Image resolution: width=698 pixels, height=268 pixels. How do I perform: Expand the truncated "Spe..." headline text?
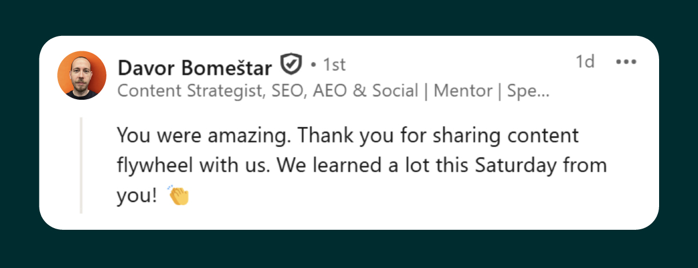click(x=528, y=91)
